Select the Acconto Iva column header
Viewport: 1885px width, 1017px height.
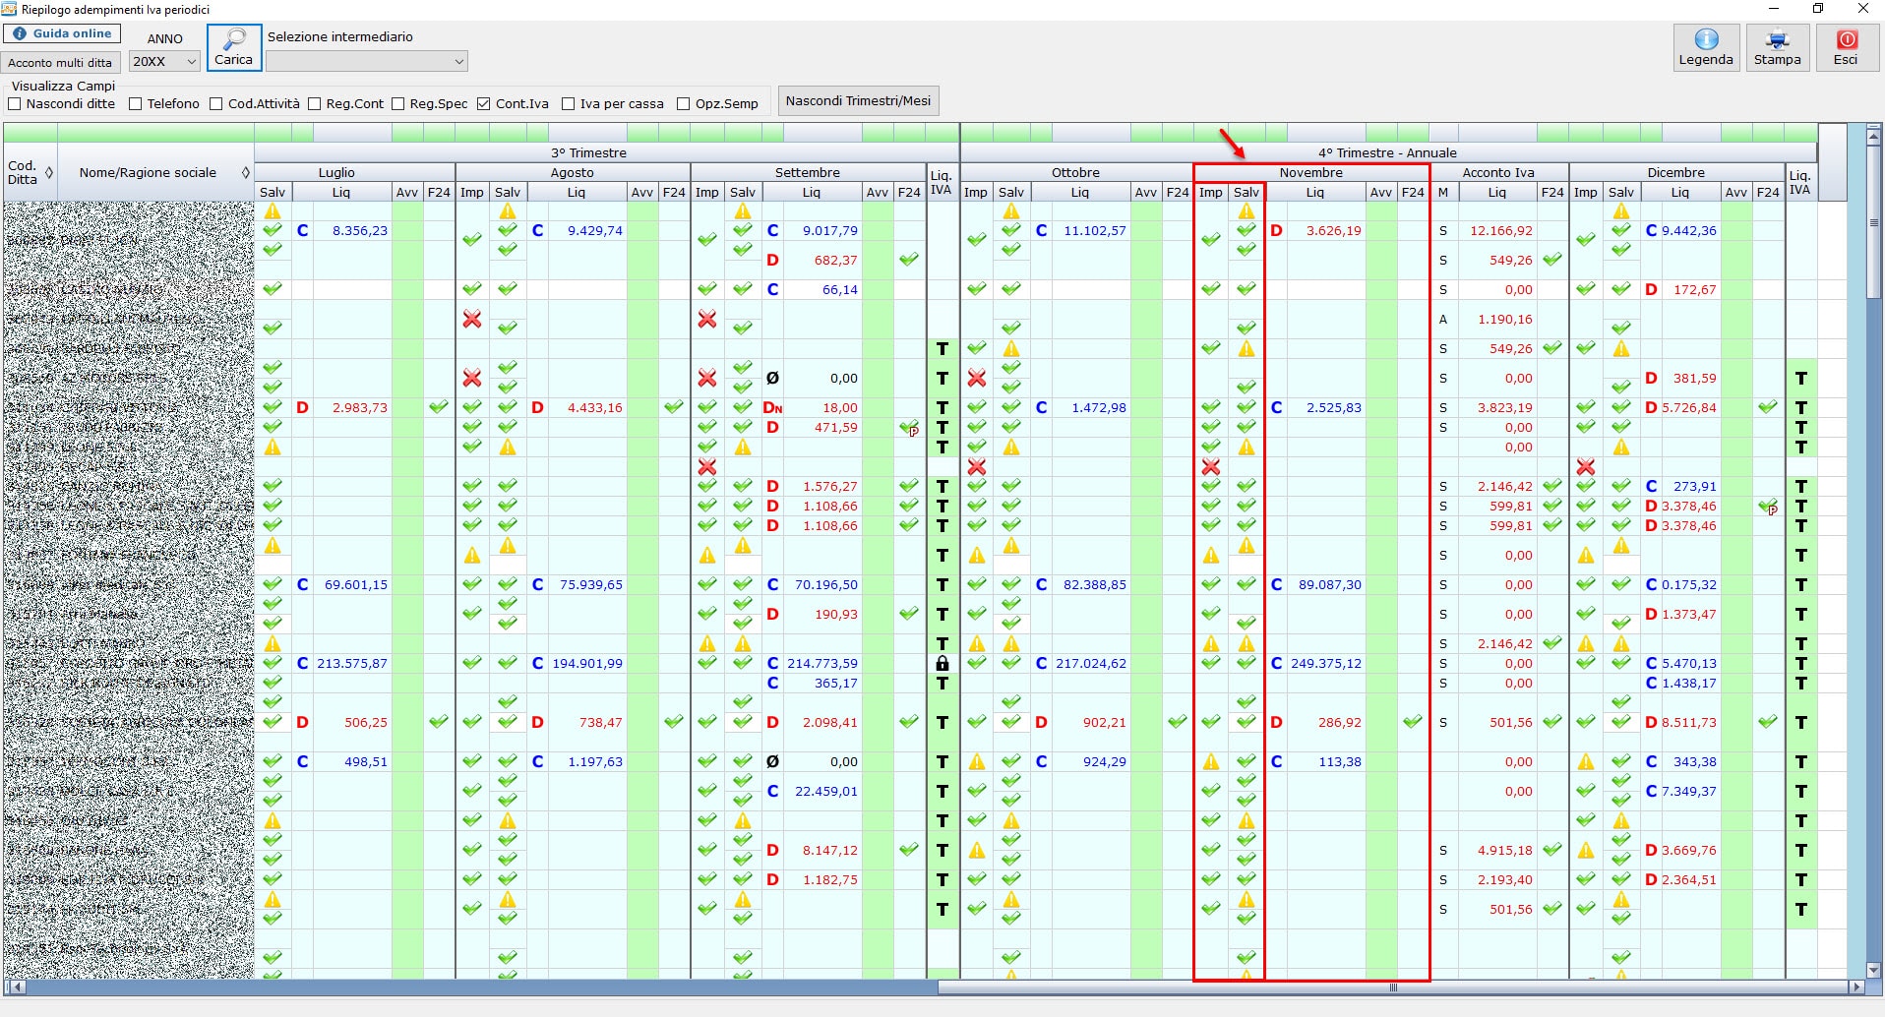tap(1497, 173)
